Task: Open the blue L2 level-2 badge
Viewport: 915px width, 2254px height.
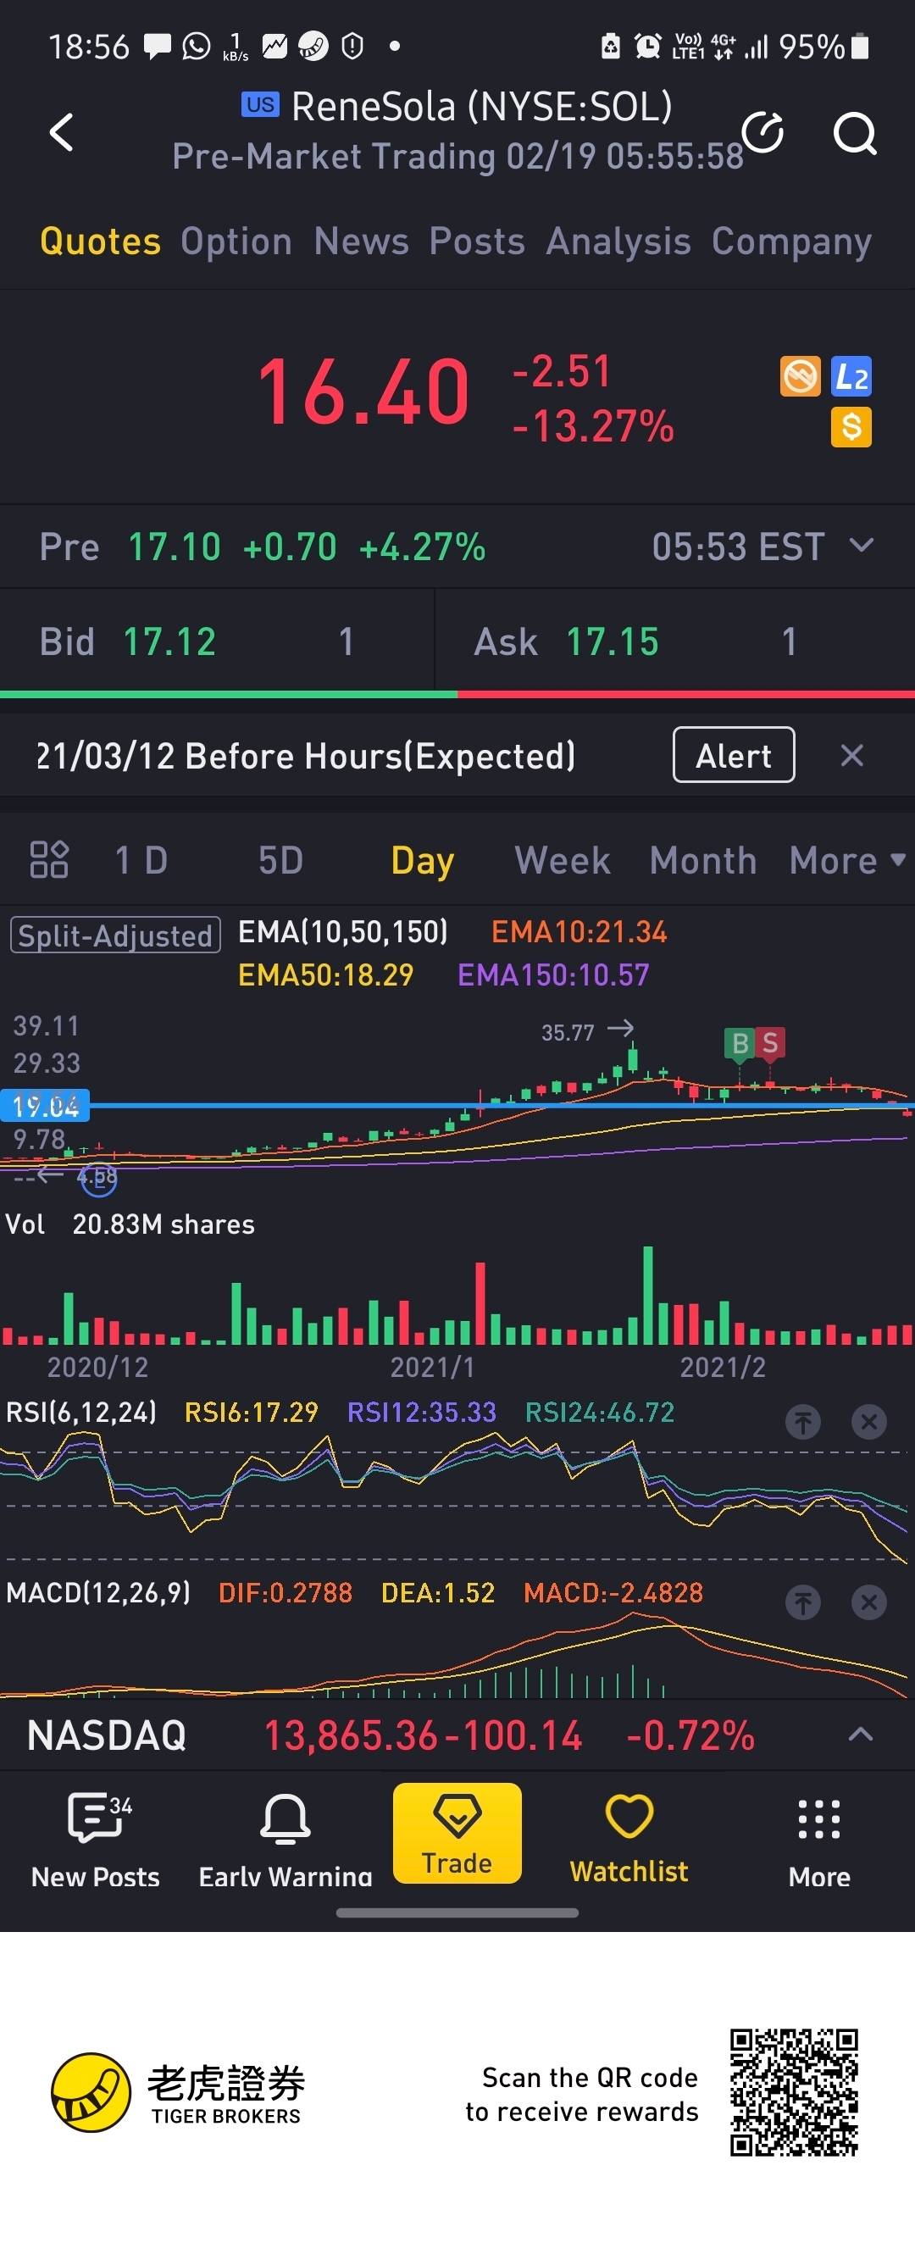Action: pos(851,376)
